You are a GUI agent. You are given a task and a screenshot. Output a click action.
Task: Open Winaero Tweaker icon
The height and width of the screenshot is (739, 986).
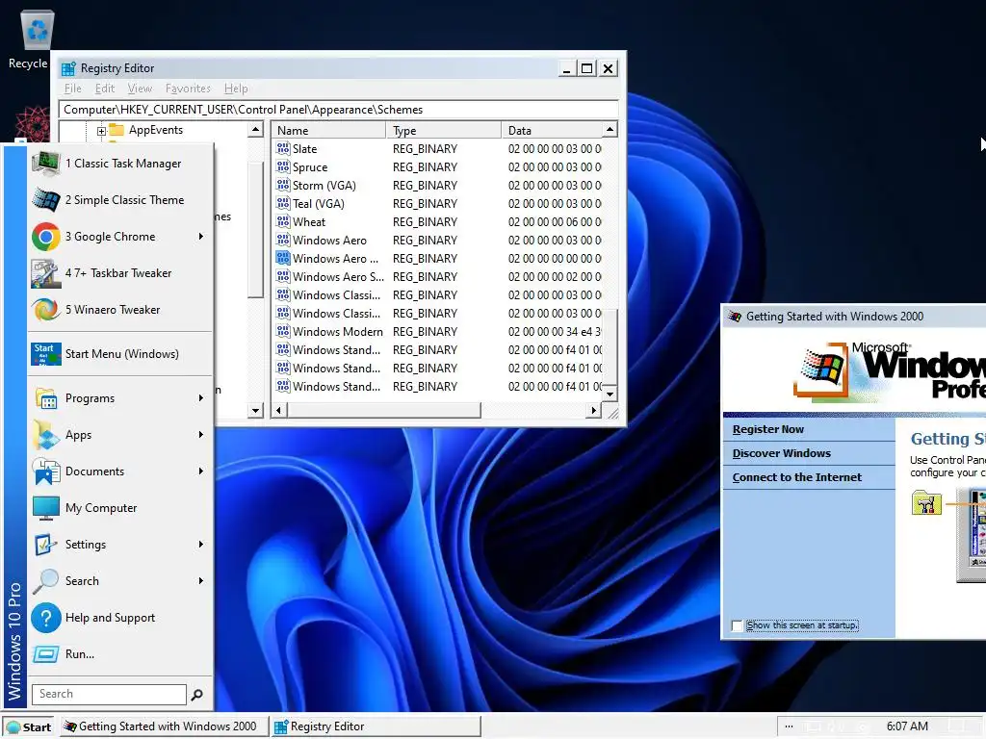[x=46, y=310]
